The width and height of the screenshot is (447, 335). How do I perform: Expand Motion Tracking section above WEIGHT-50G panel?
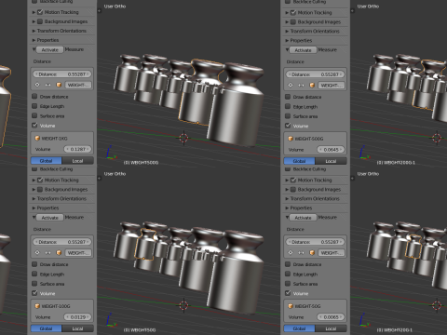(287, 181)
